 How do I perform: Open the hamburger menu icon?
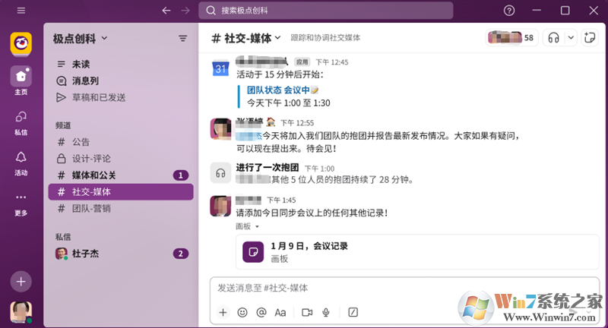(x=21, y=11)
